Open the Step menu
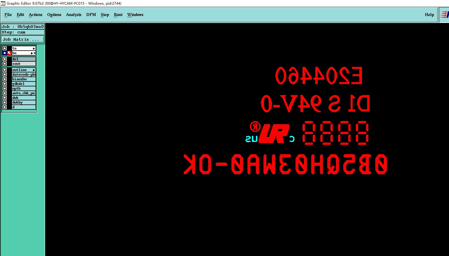 click(x=105, y=15)
